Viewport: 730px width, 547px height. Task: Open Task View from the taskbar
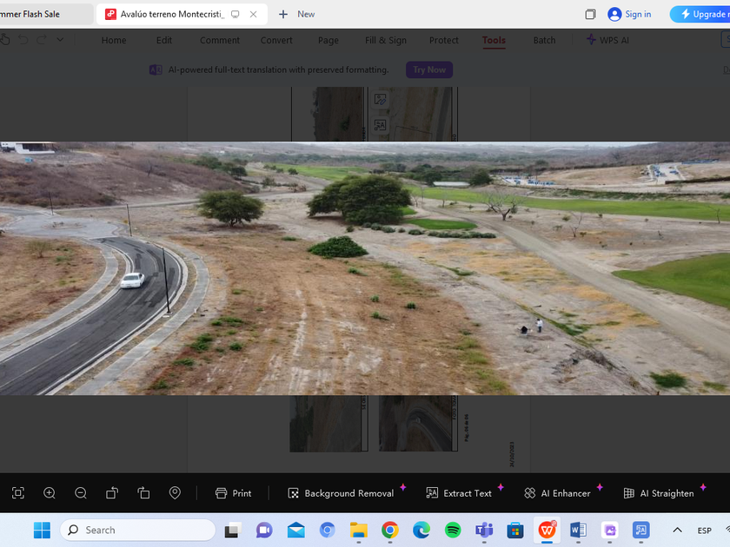[x=233, y=530]
